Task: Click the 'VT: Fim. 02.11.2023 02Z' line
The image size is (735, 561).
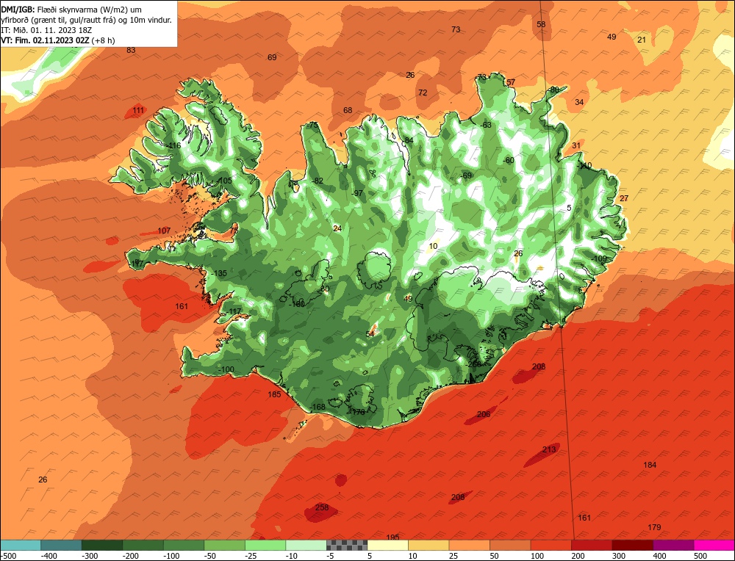Action: 57,40
